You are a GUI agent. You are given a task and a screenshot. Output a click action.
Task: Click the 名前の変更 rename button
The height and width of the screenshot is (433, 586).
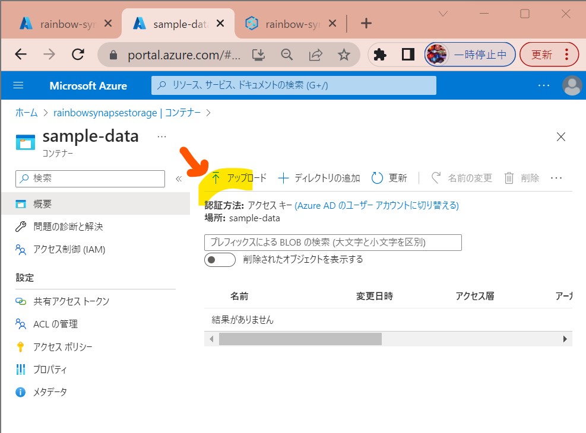pos(462,178)
